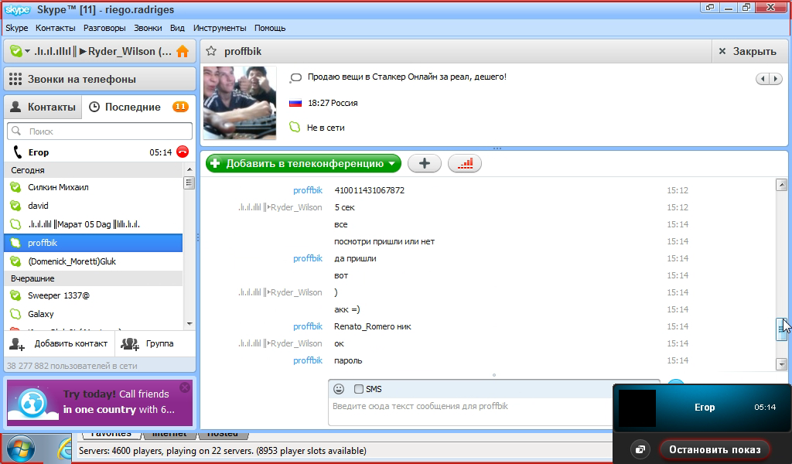Click the restore window icon in call panel
Viewport: 792px width, 464px height.
pyautogui.click(x=640, y=449)
